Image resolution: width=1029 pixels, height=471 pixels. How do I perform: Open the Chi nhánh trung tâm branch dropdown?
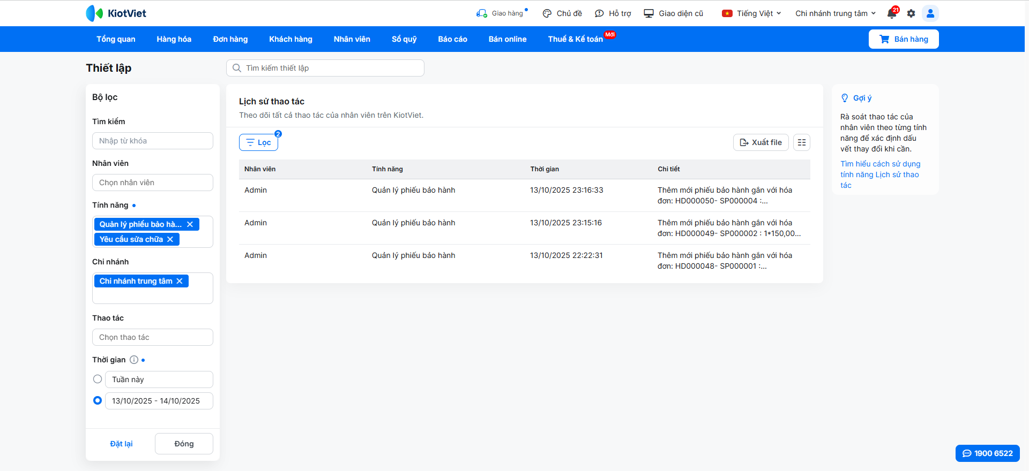tap(835, 13)
